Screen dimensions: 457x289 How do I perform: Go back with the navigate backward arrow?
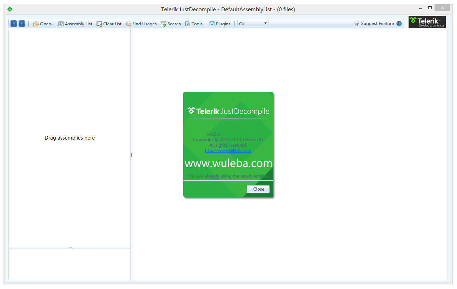pyautogui.click(x=14, y=24)
